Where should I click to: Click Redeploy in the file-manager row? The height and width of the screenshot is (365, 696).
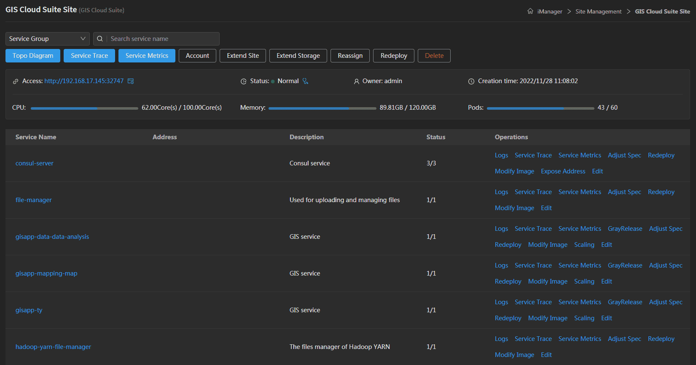click(x=661, y=192)
